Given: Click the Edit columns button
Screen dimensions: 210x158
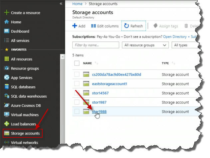Looking at the screenshot, I should pyautogui.click(x=105, y=26).
